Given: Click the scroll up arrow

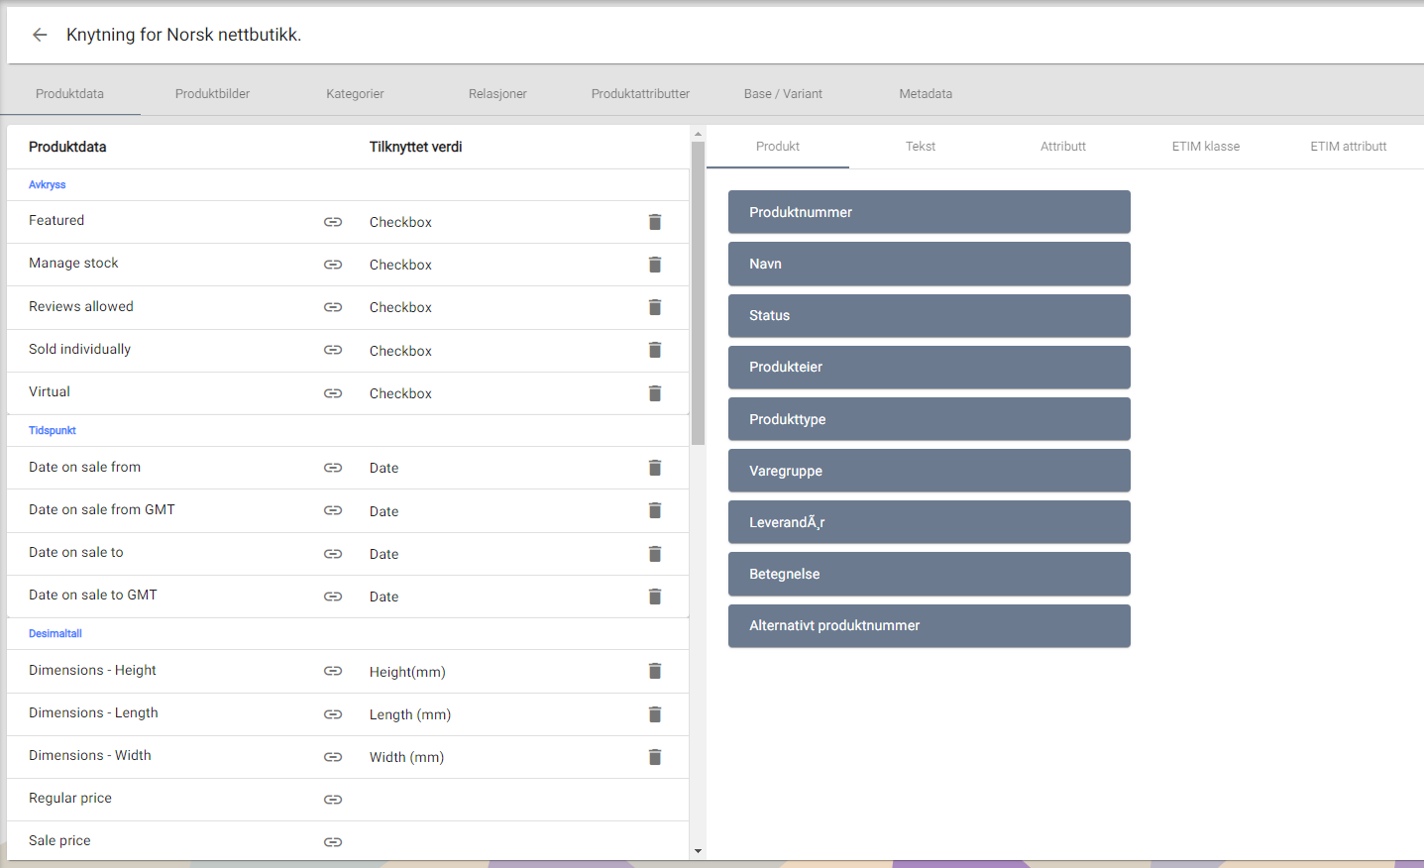Looking at the screenshot, I should pyautogui.click(x=698, y=133).
